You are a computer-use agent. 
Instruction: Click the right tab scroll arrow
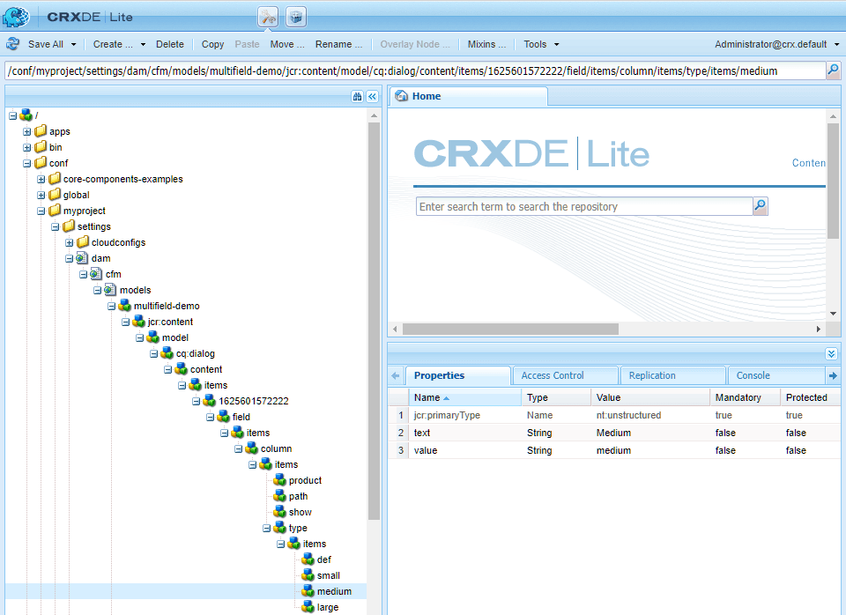pyautogui.click(x=833, y=375)
